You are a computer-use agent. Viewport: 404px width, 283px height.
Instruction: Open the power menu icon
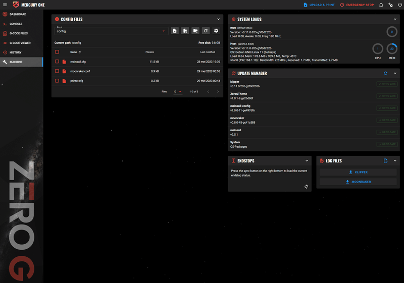(x=400, y=5)
